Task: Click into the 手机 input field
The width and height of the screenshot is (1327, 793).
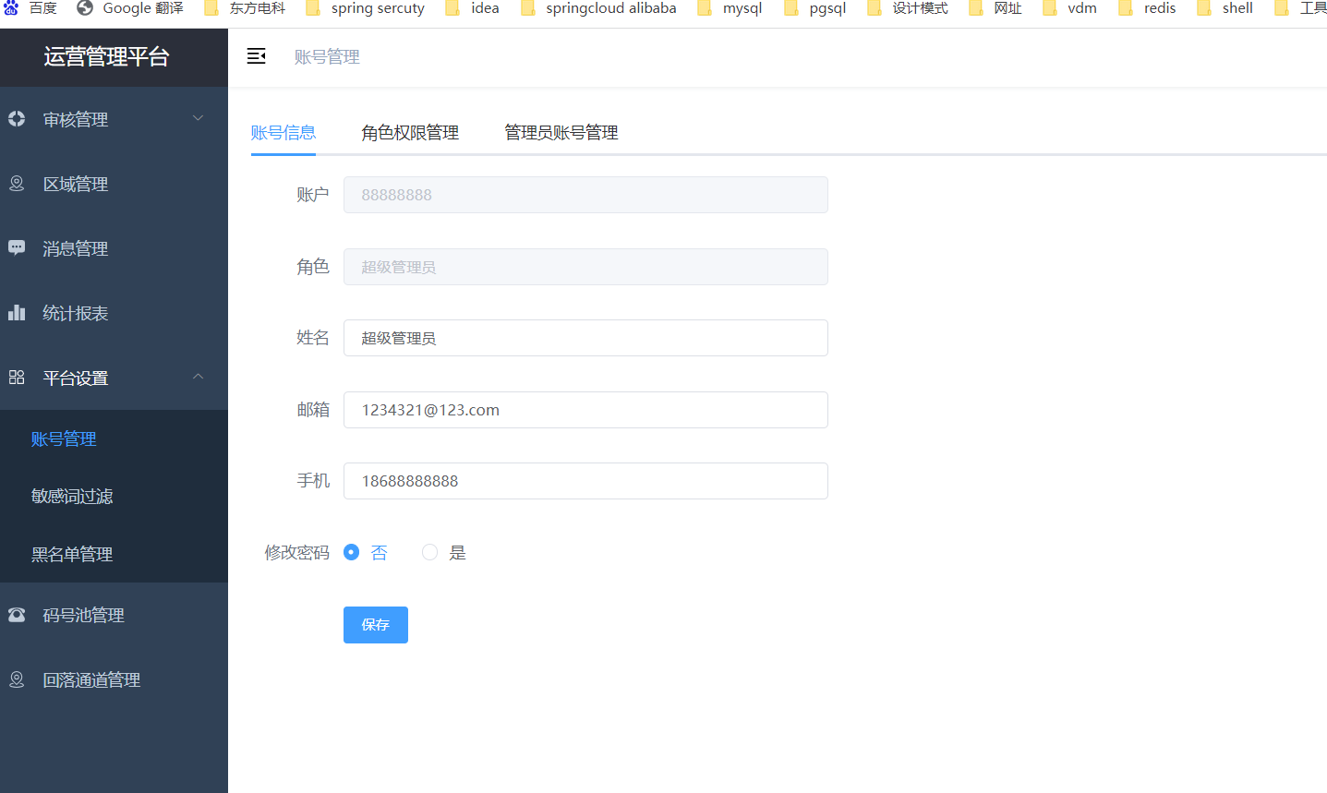Action: click(585, 481)
